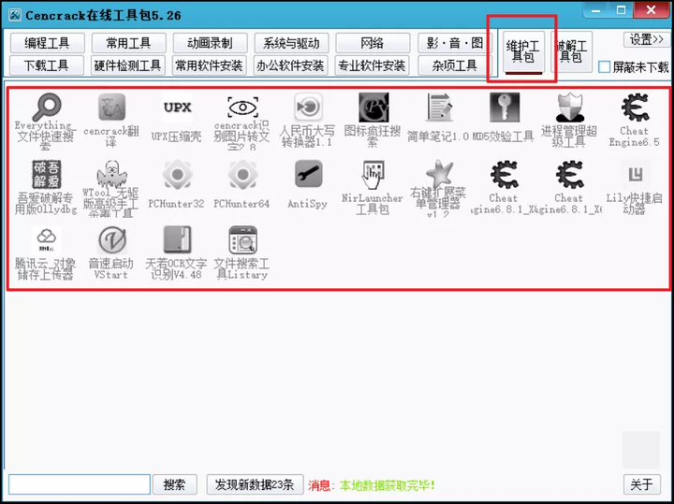Select the 维护工具包 tab
Screen dimensions: 674x504
[523, 51]
